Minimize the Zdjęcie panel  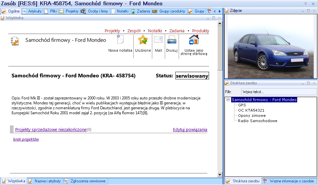[303, 11]
